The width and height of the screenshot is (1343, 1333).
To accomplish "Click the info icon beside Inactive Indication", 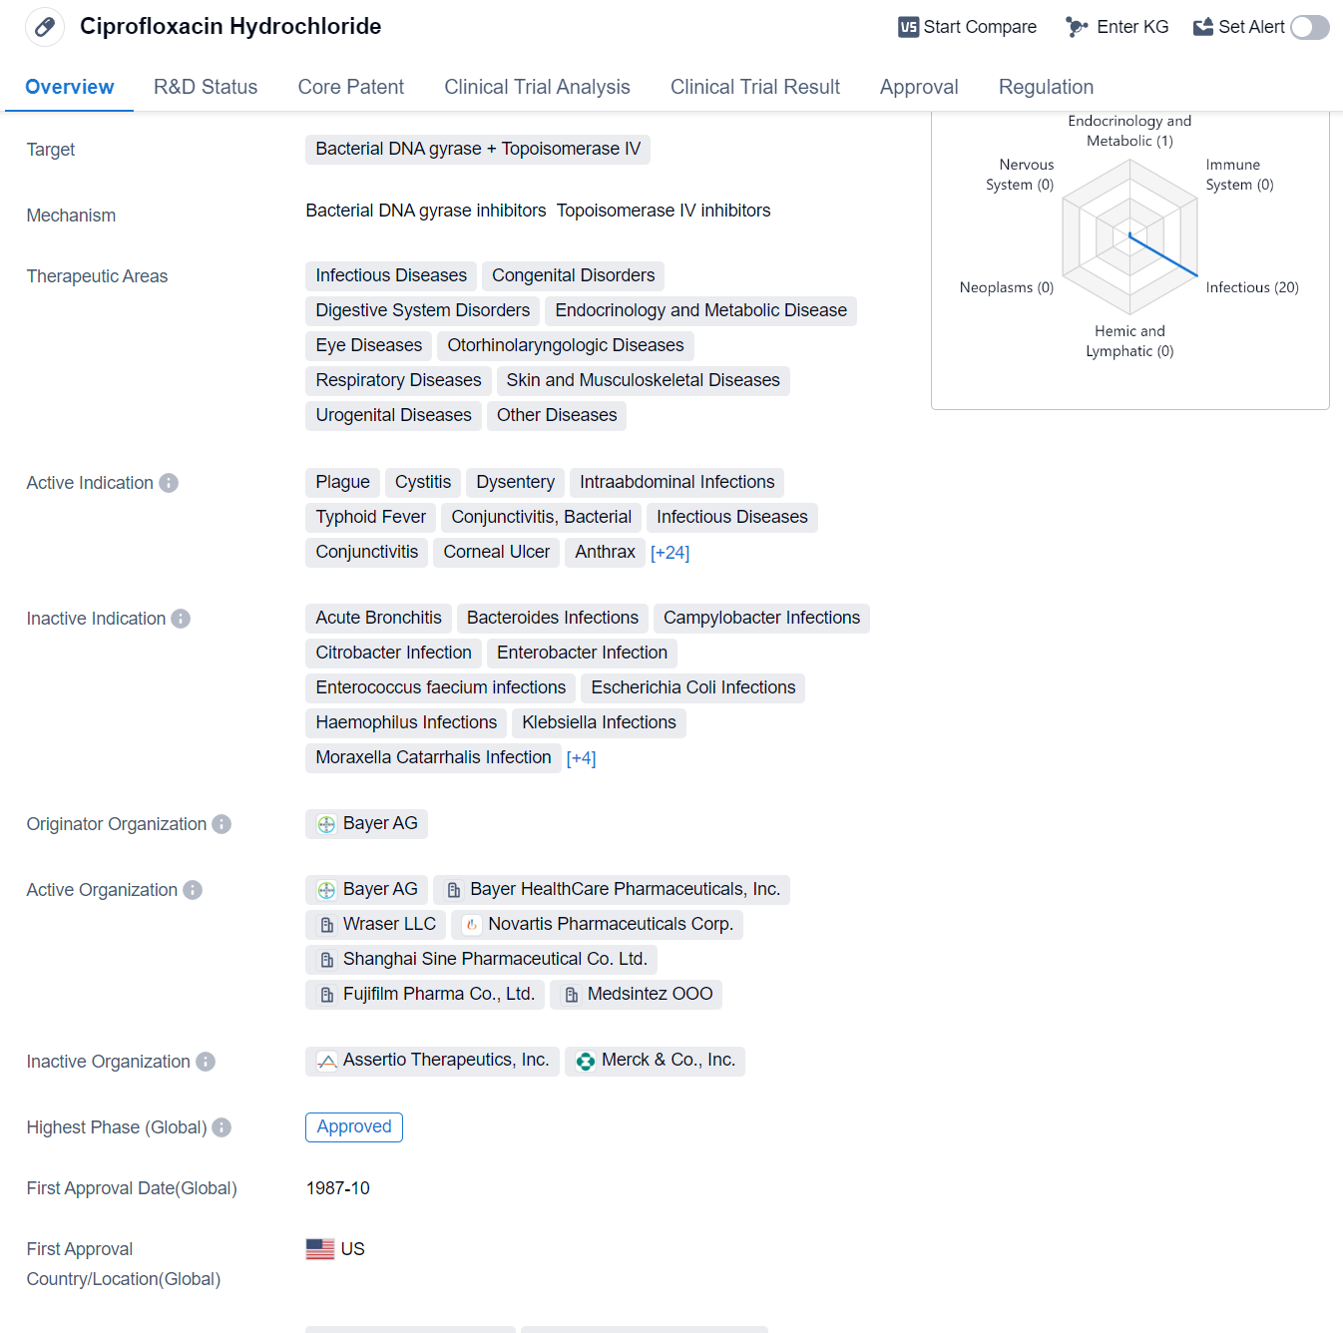I will 181,619.
